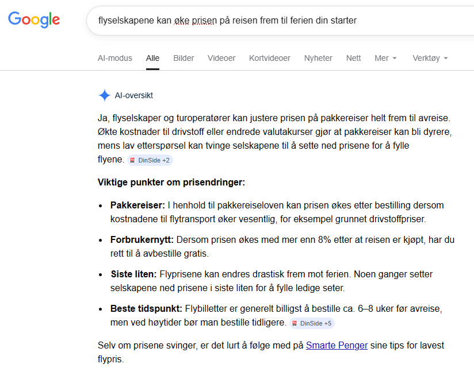Show Kortvideoer results
474x391 pixels.
269,58
